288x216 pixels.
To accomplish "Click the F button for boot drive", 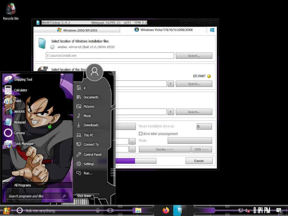I will click(x=171, y=84).
